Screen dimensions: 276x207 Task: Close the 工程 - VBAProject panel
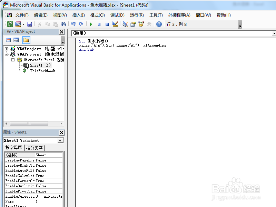[x=62, y=32]
